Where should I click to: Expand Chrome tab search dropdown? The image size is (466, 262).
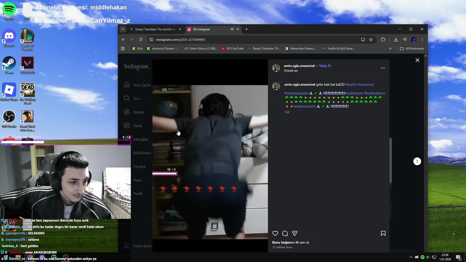pyautogui.click(x=123, y=29)
